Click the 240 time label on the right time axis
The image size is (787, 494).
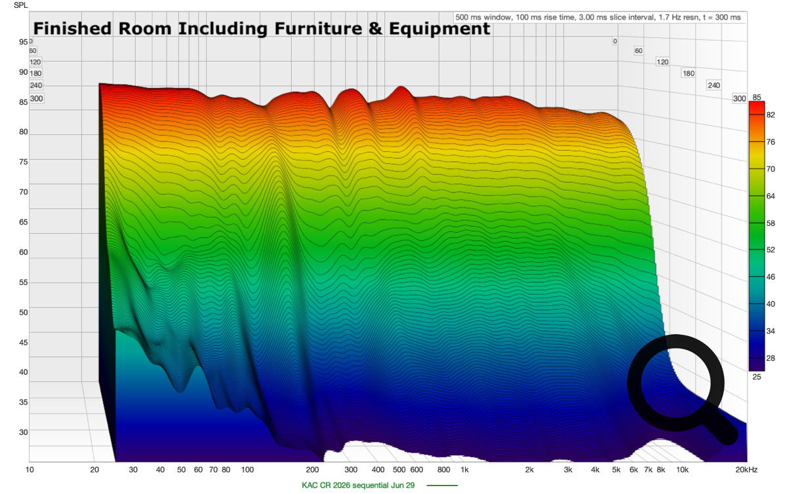pyautogui.click(x=714, y=86)
